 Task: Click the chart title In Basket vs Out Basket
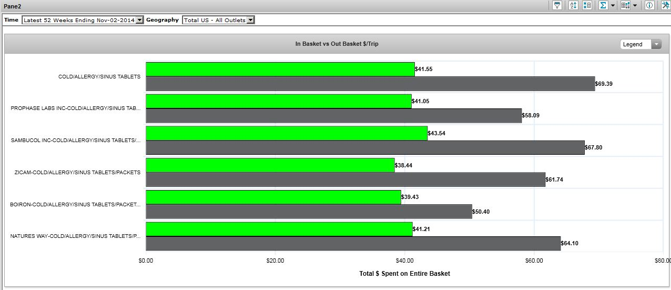pos(337,44)
